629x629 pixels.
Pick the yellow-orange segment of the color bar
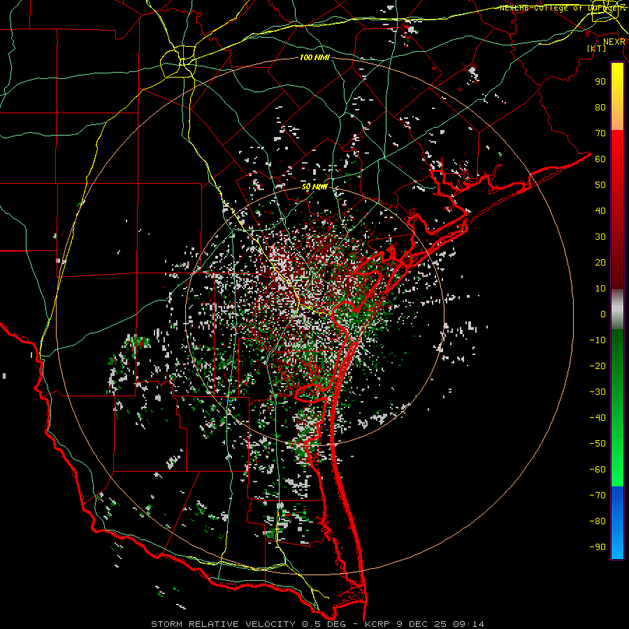[617, 96]
